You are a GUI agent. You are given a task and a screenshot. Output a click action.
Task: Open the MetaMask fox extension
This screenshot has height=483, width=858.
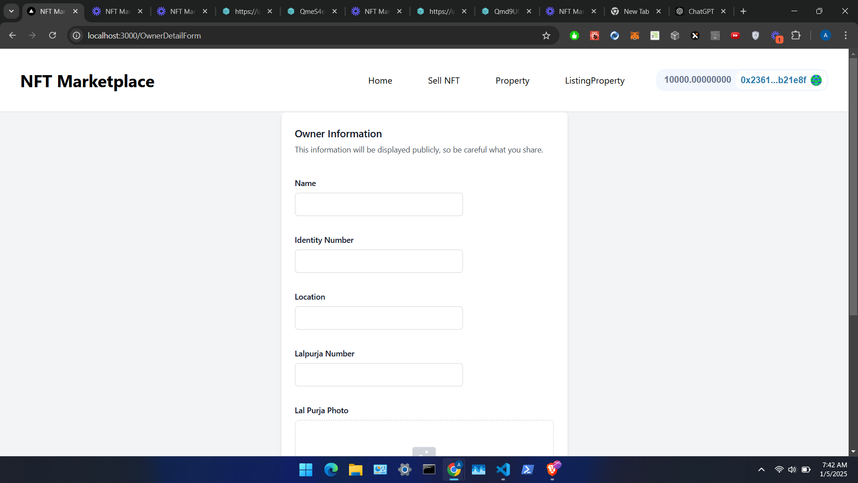click(635, 36)
